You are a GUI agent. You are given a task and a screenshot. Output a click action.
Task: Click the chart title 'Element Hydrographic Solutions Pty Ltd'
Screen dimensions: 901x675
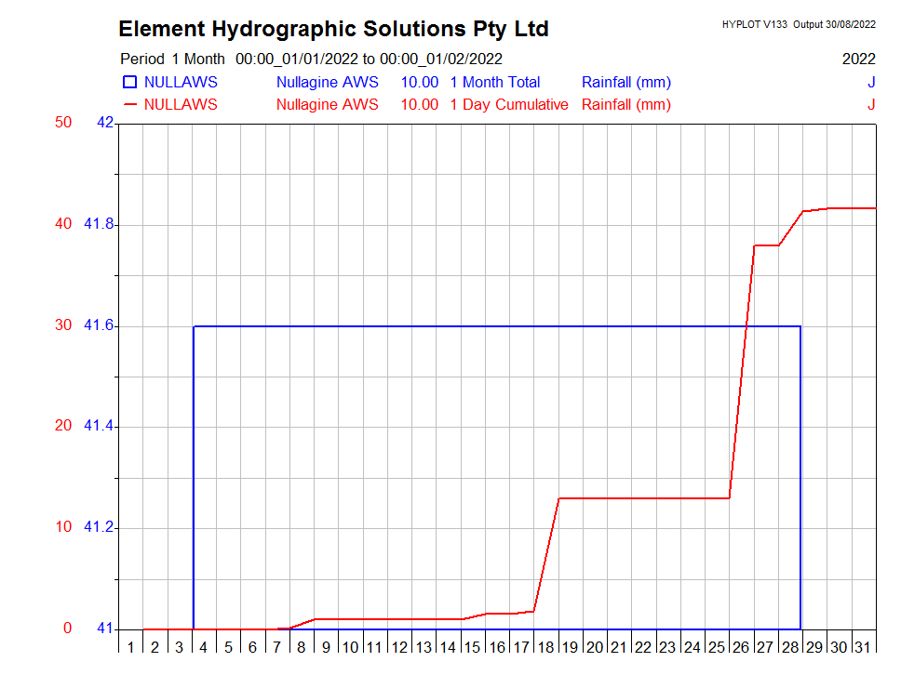333,29
